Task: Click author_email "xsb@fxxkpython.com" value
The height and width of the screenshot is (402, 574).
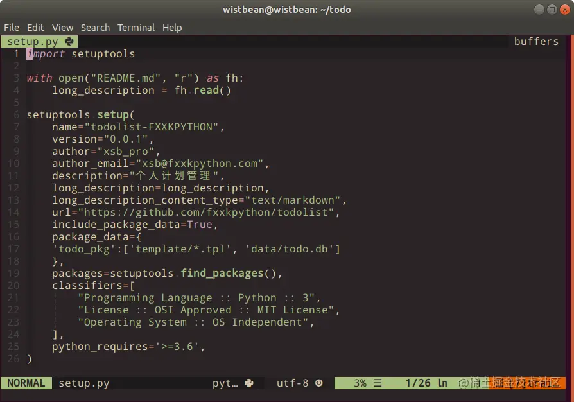Action: 200,163
